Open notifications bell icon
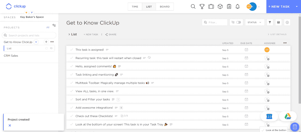 click(238, 7)
